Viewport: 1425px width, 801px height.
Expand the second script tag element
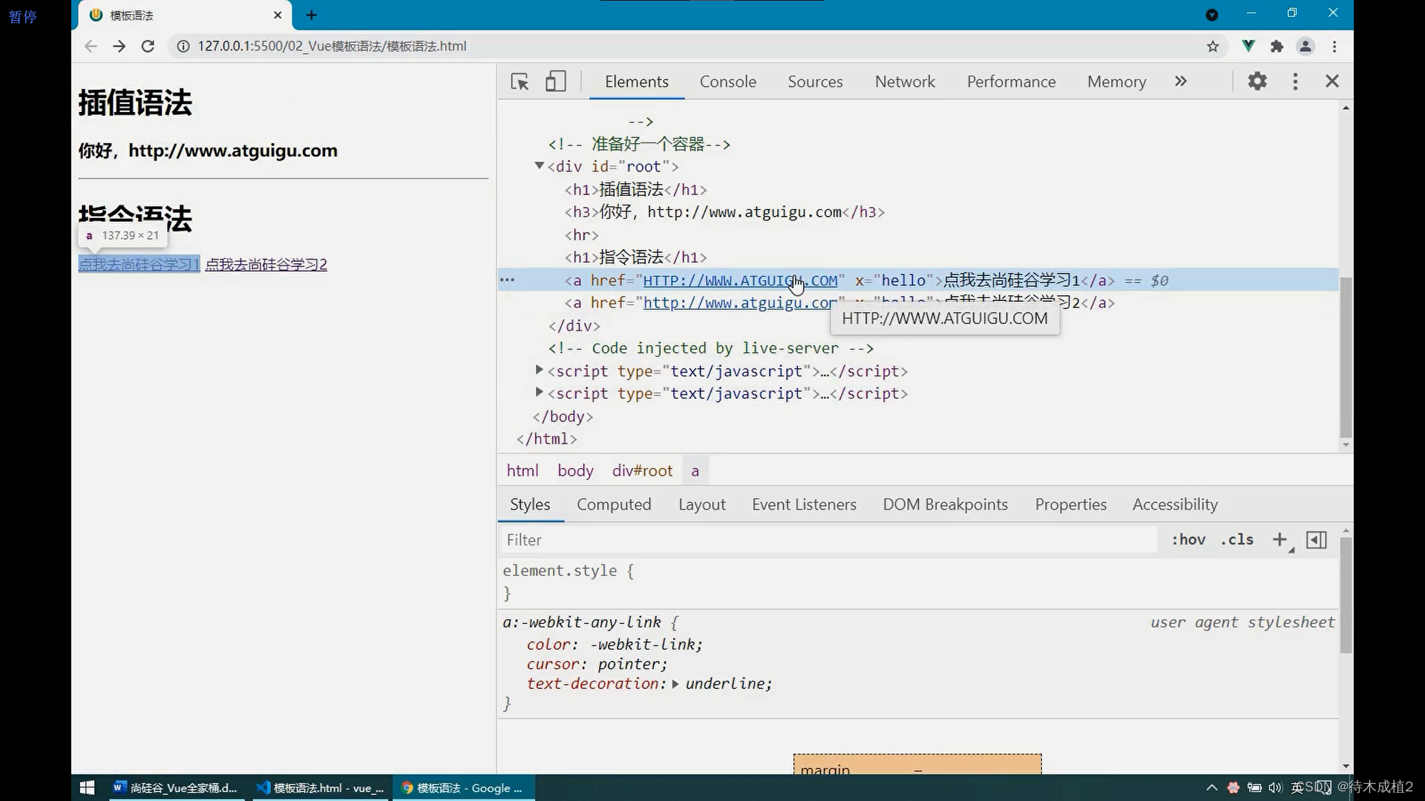click(540, 393)
